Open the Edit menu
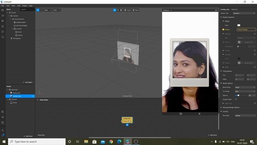 8,6
